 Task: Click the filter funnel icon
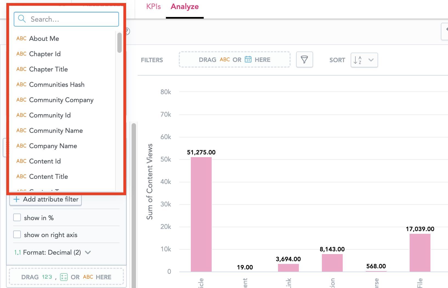(304, 60)
